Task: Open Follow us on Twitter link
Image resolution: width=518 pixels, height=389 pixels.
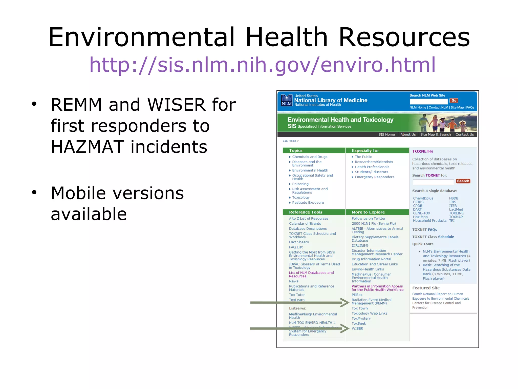Action: 368,218
